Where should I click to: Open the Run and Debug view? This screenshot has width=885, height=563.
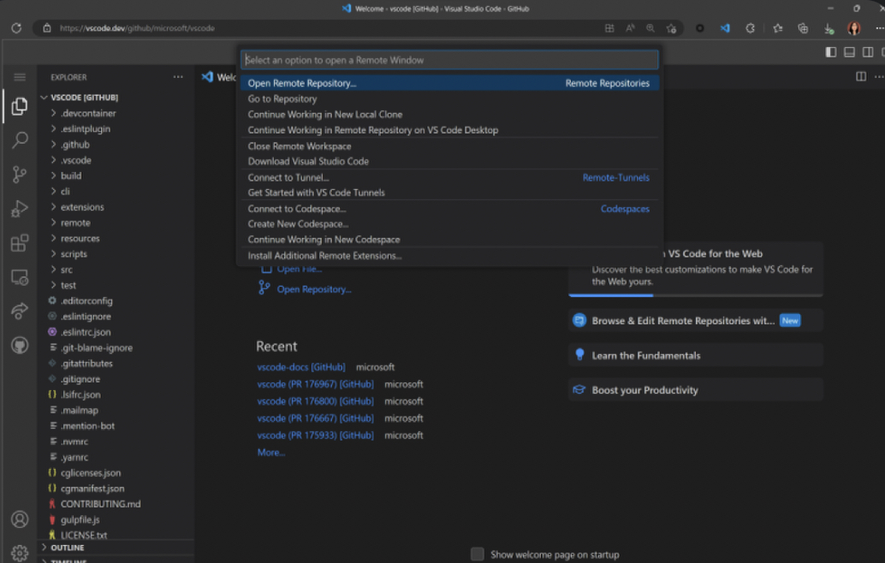point(20,209)
